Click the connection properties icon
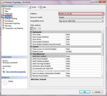The image size is (107, 96). [x=4, y=72]
